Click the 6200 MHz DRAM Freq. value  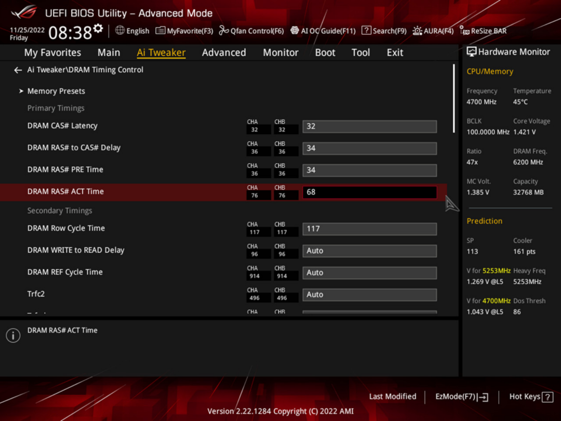(528, 162)
